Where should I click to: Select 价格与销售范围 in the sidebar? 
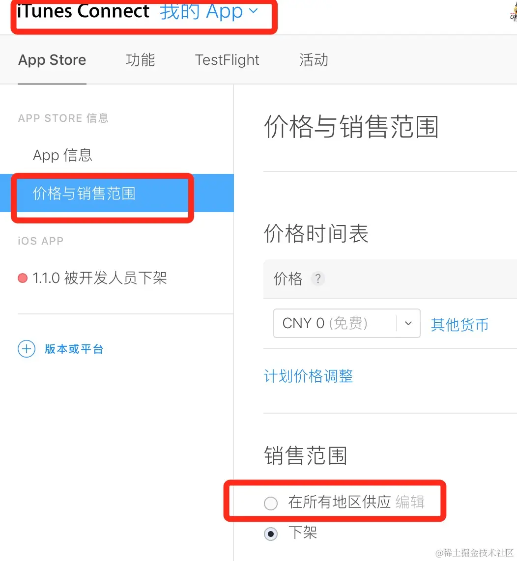tap(117, 193)
